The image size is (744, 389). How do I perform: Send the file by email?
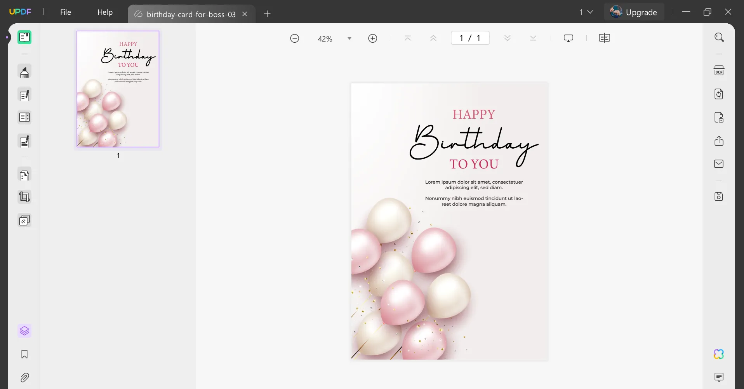click(719, 164)
